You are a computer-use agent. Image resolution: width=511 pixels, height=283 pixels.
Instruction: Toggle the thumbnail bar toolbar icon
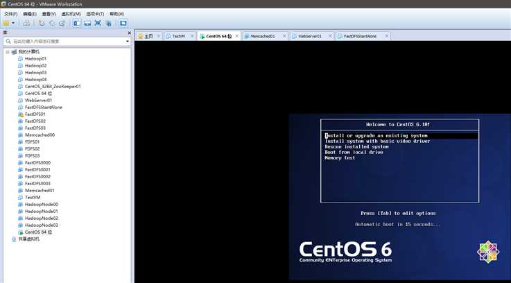click(87, 23)
